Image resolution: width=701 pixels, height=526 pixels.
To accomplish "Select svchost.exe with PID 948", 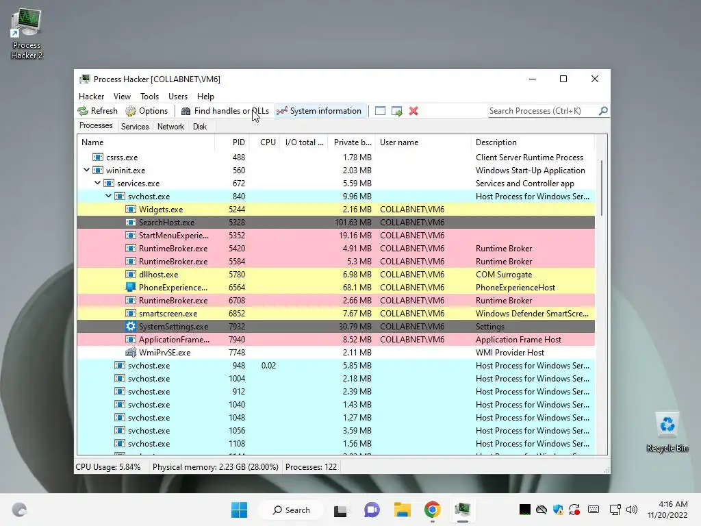I will tap(335, 366).
